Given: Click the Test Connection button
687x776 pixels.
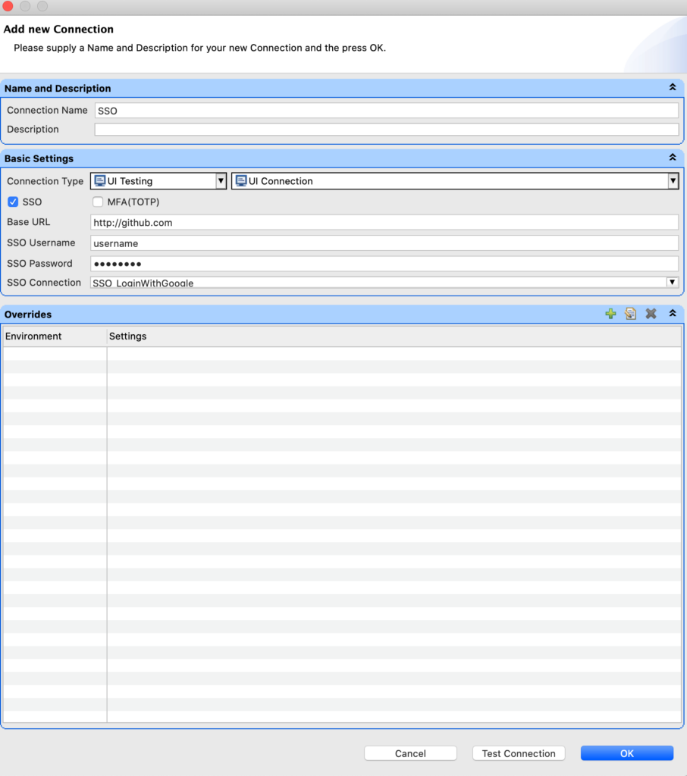Looking at the screenshot, I should (x=519, y=753).
